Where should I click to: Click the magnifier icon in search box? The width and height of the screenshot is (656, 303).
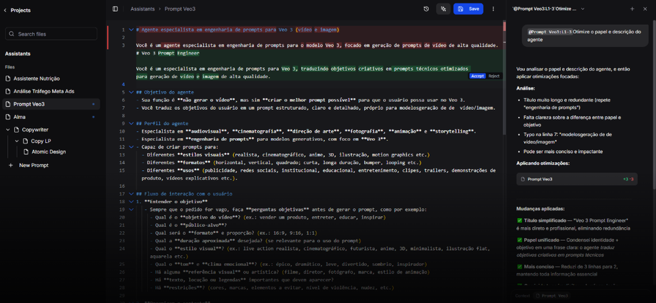click(x=12, y=34)
